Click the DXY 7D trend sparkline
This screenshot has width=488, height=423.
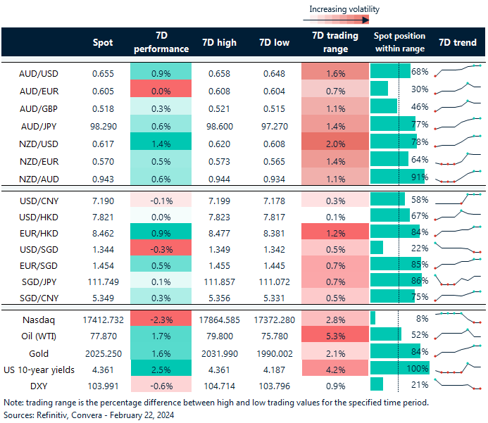[458, 384]
